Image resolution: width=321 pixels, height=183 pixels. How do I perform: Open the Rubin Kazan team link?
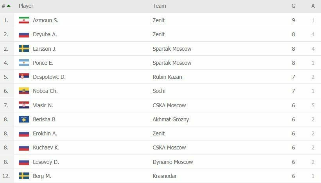[167, 77]
